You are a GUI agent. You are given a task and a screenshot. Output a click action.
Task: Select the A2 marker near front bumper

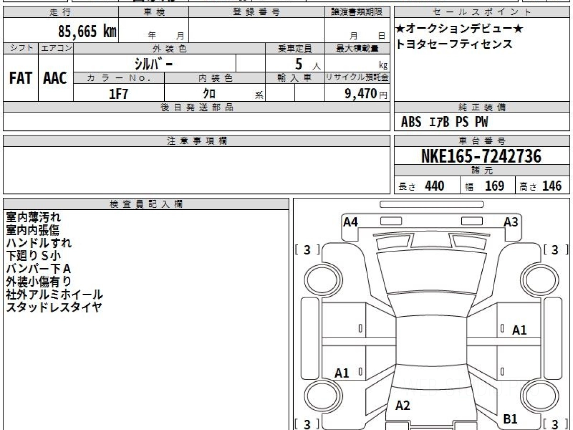(403, 406)
